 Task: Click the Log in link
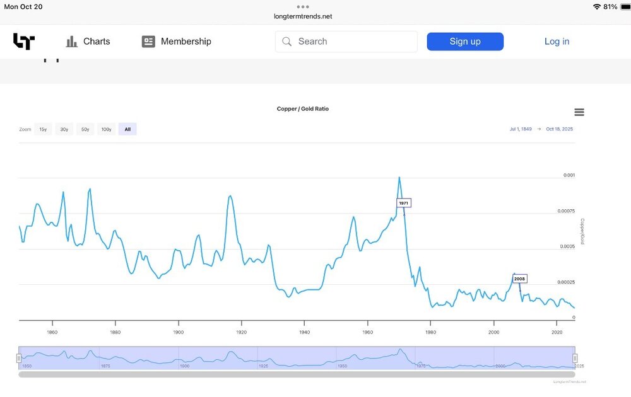pos(557,42)
